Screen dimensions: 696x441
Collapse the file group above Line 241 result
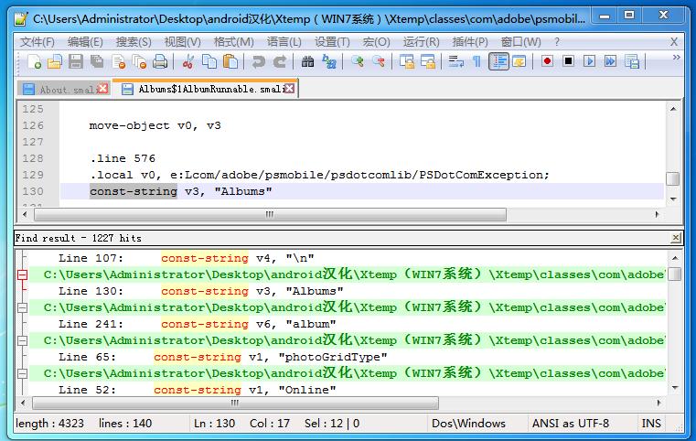(22, 307)
